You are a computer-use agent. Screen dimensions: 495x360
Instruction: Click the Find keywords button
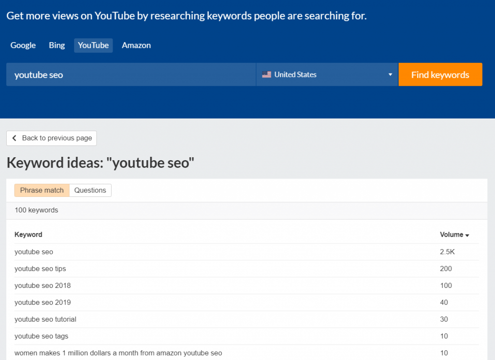click(x=440, y=75)
